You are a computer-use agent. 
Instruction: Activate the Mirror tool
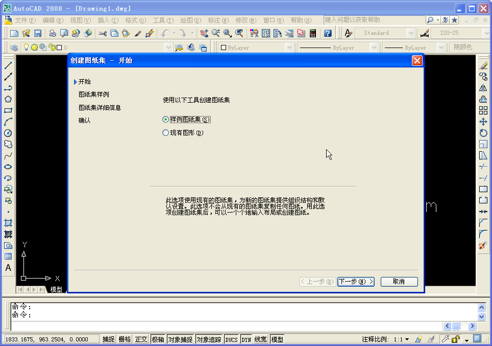483,87
